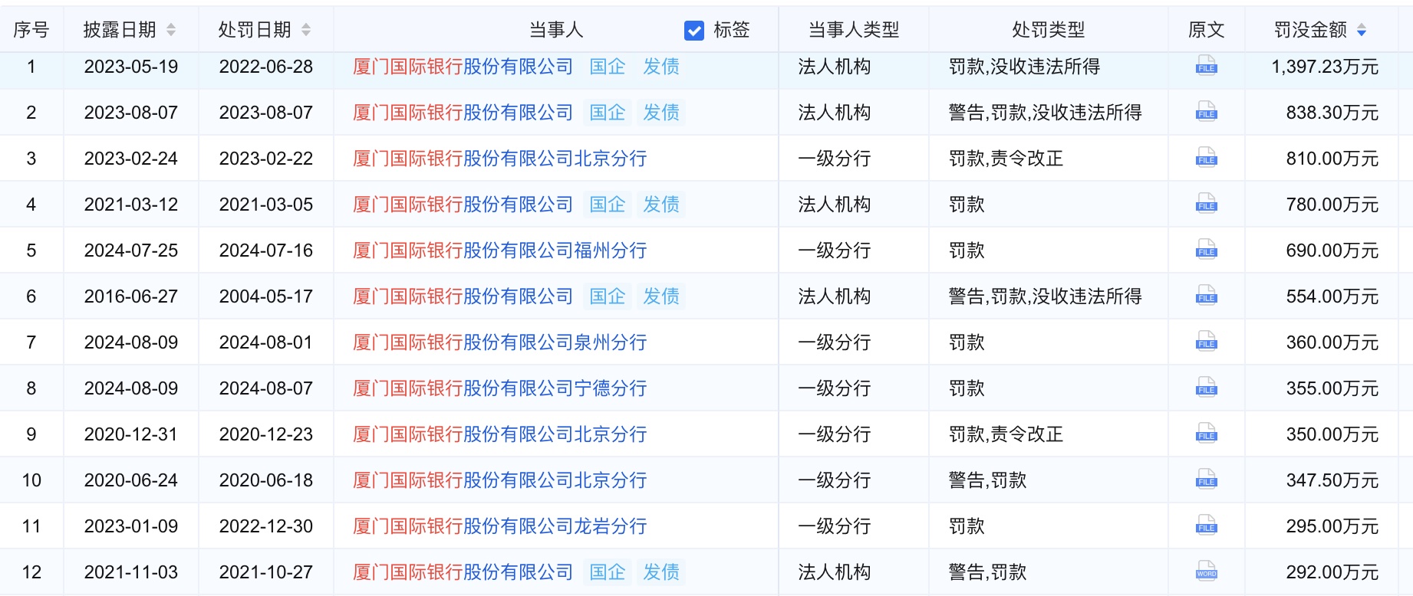Open 厦门国际银行股份有限公司 link in row 2

[x=463, y=113]
